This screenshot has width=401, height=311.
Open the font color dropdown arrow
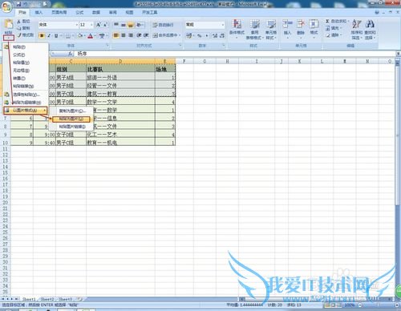pos(95,35)
